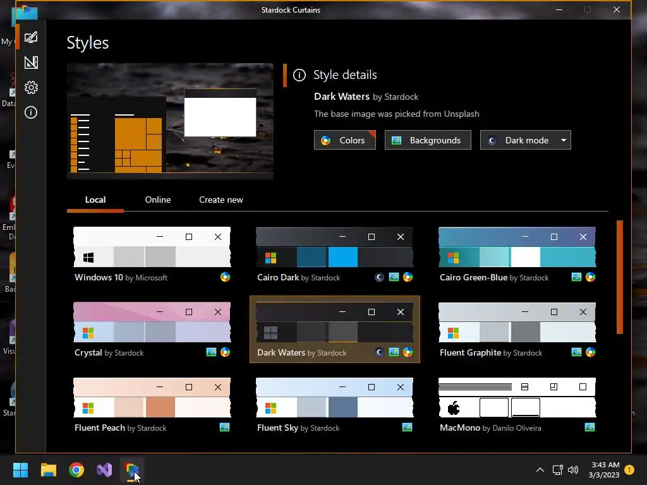The width and height of the screenshot is (647, 485).
Task: Click the background icon on Dark Waters card
Action: coord(394,352)
